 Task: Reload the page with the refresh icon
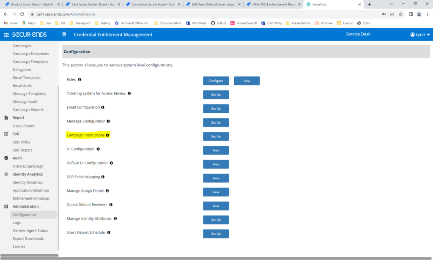[22, 14]
